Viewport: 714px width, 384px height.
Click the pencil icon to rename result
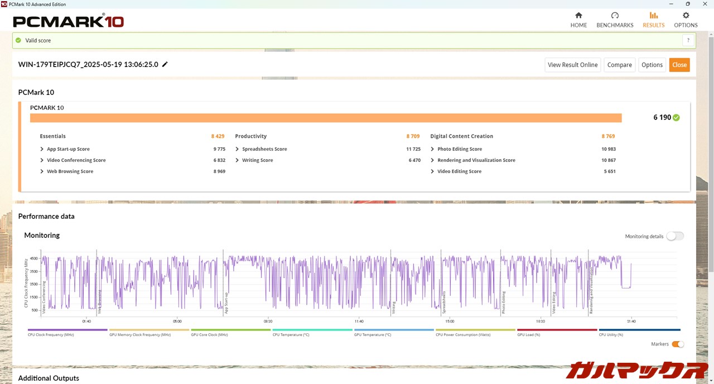(165, 65)
